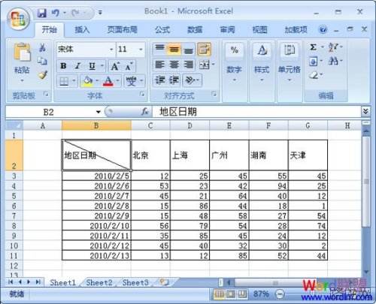Screen dimensions: 376x304
Task: Toggle Bold formatting
Action: 63,66
